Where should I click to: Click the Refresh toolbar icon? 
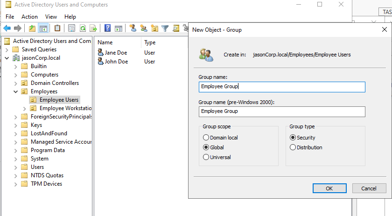click(x=83, y=28)
